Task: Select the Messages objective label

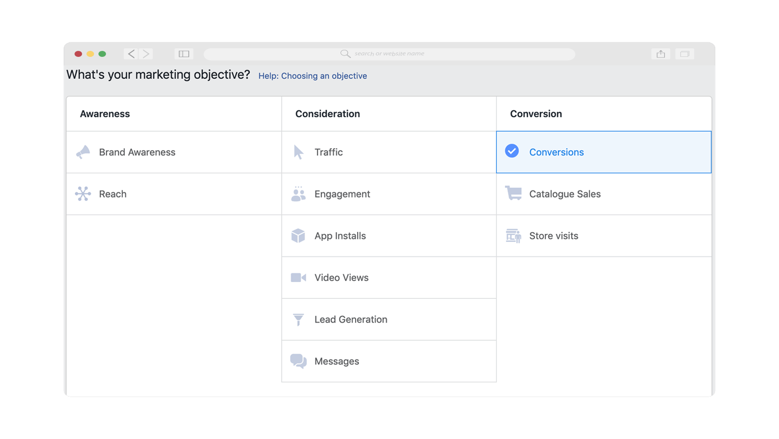Action: point(337,361)
